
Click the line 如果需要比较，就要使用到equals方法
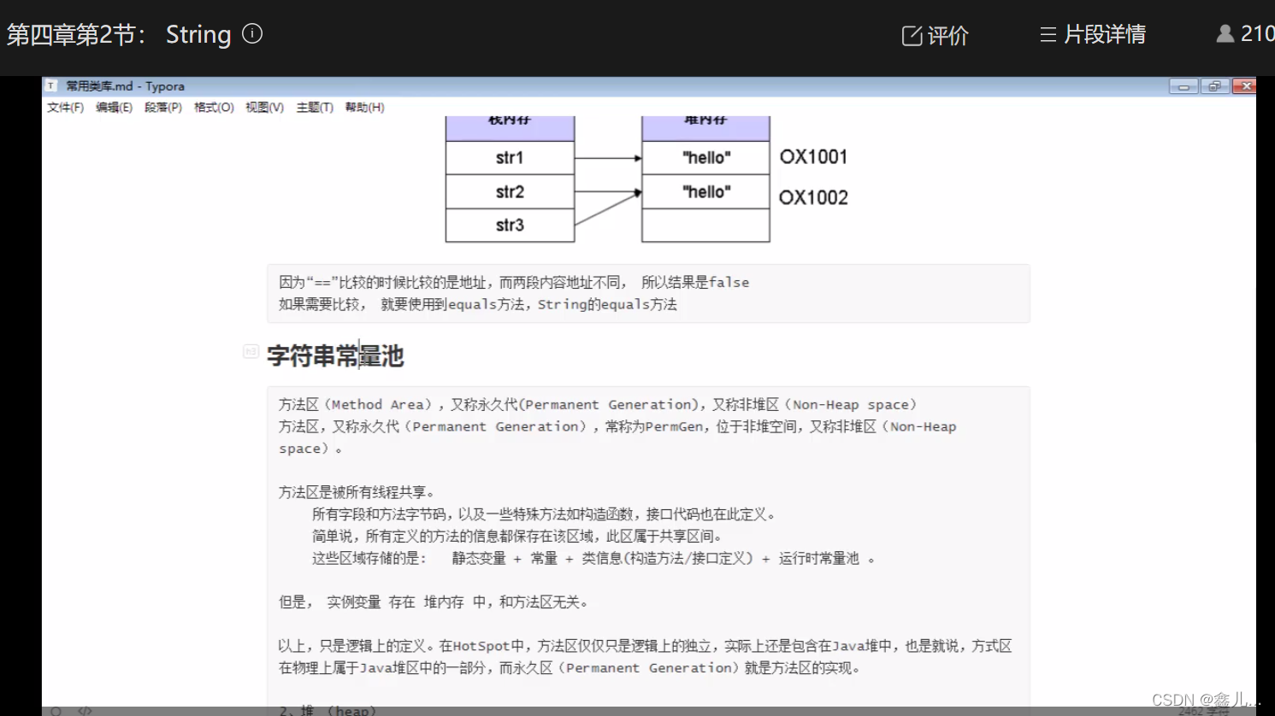(478, 304)
